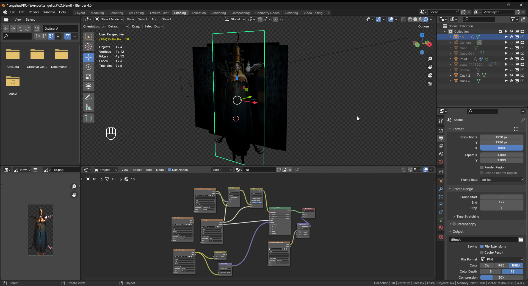Select RGB color mode button
The width and height of the screenshot is (528, 286).
pos(501,265)
